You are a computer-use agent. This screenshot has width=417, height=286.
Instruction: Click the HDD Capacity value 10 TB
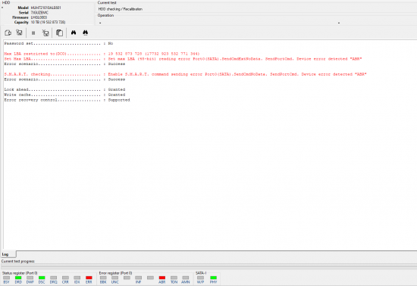coord(48,22)
